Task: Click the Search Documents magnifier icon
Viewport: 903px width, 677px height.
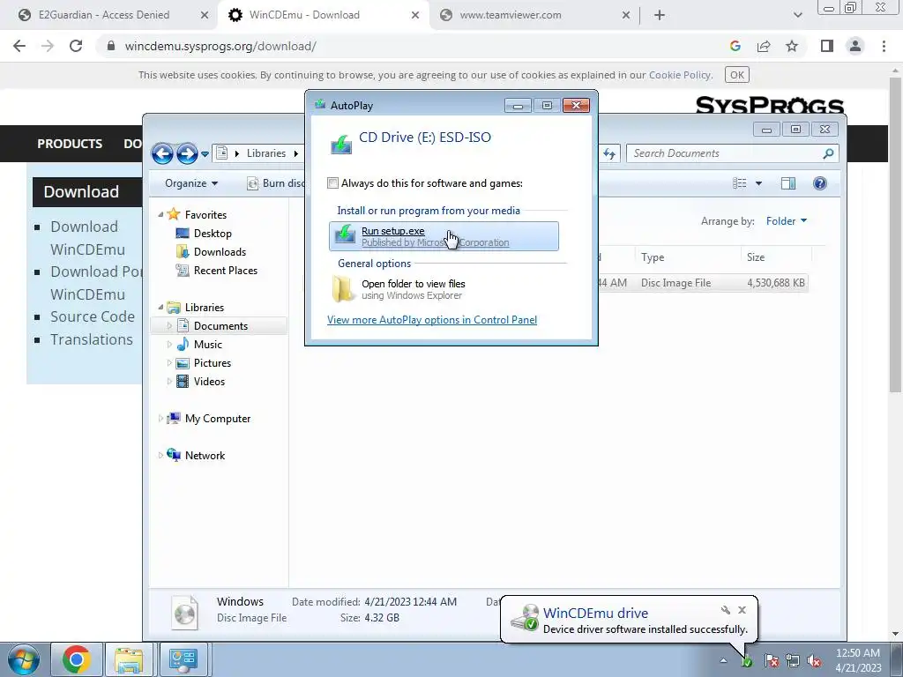Action: pos(828,153)
